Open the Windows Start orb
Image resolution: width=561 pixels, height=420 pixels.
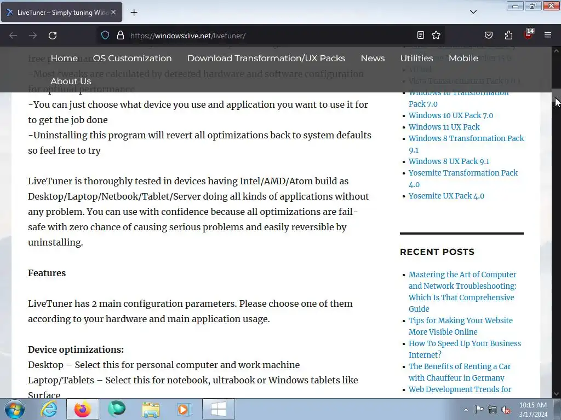click(x=14, y=409)
